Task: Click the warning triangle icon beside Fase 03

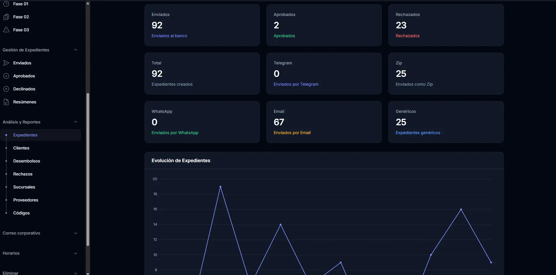Action: (6, 30)
